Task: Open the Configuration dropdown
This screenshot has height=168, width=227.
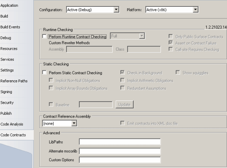Action: 116,10
